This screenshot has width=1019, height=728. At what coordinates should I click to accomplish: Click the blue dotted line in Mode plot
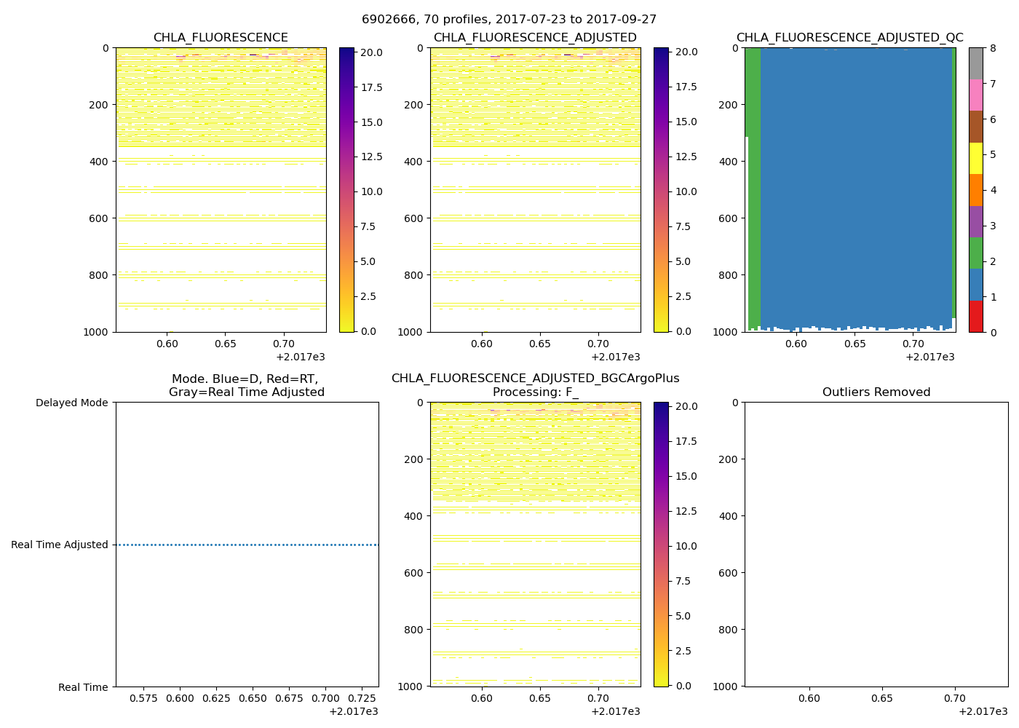pyautogui.click(x=247, y=545)
